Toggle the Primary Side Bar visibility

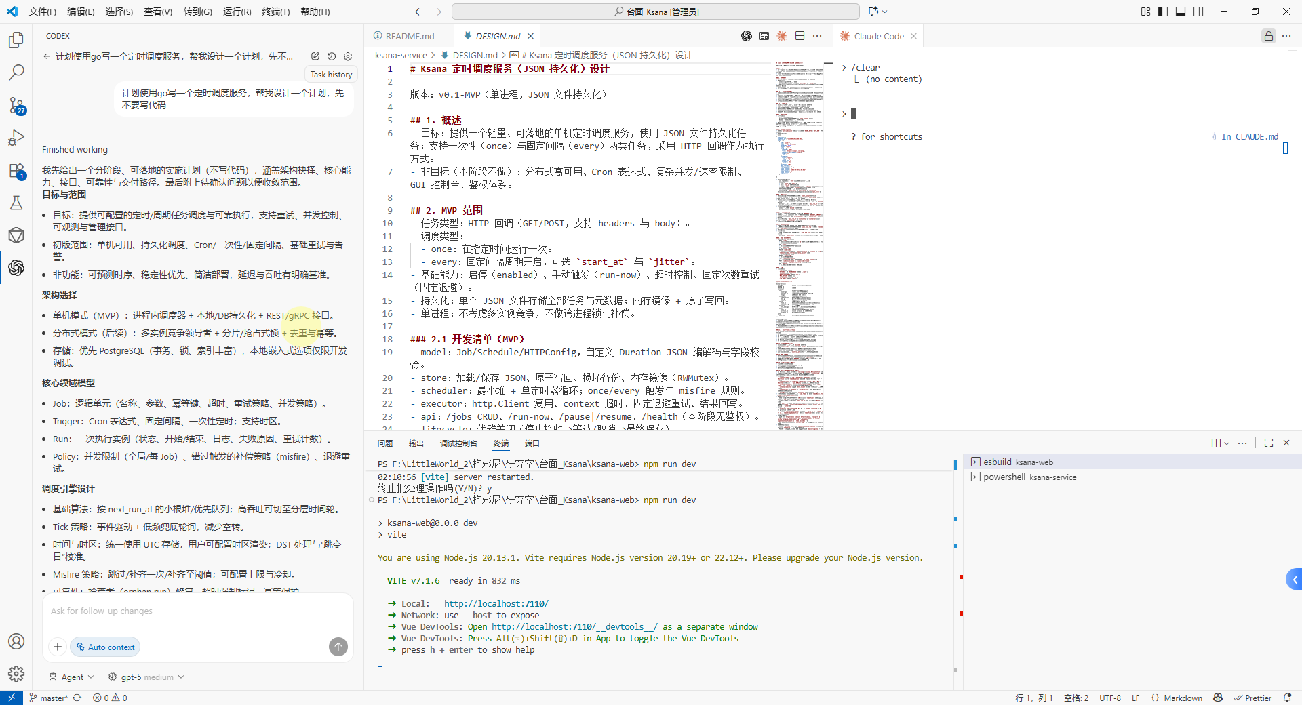tap(1163, 12)
